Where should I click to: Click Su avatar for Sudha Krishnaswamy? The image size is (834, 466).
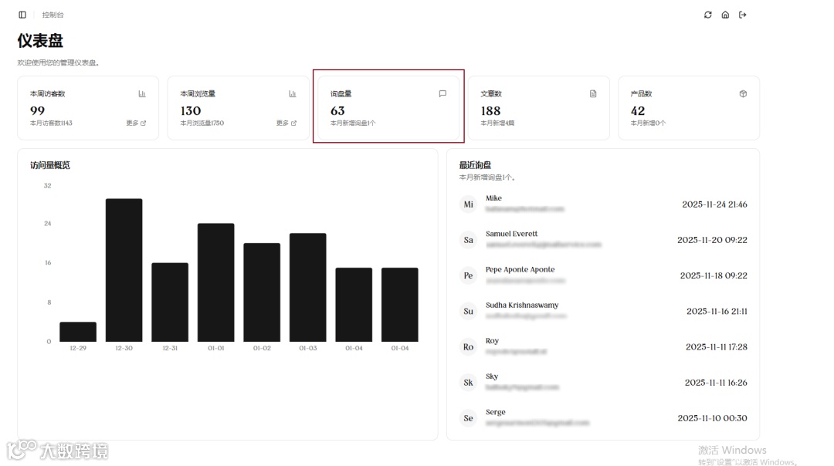coord(468,312)
